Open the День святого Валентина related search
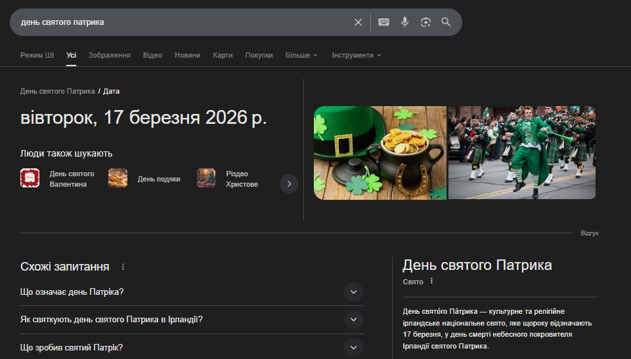Screen dimensions: 631x359 tap(58, 179)
